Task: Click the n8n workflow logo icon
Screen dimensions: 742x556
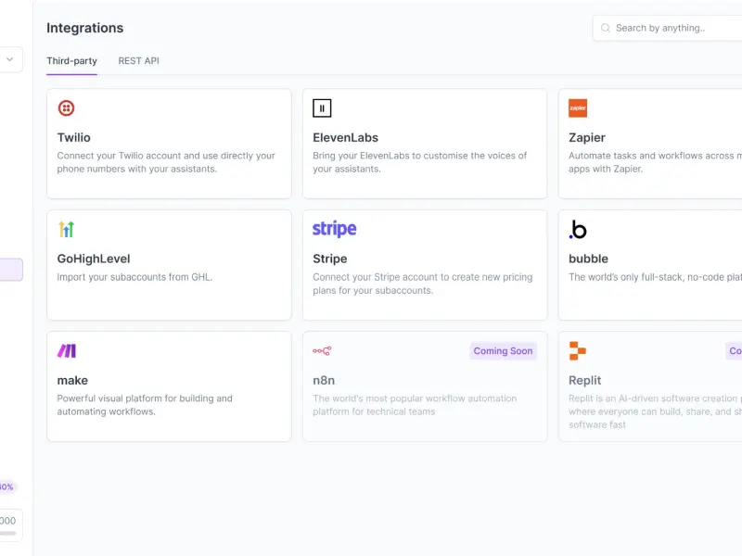Action: point(322,351)
